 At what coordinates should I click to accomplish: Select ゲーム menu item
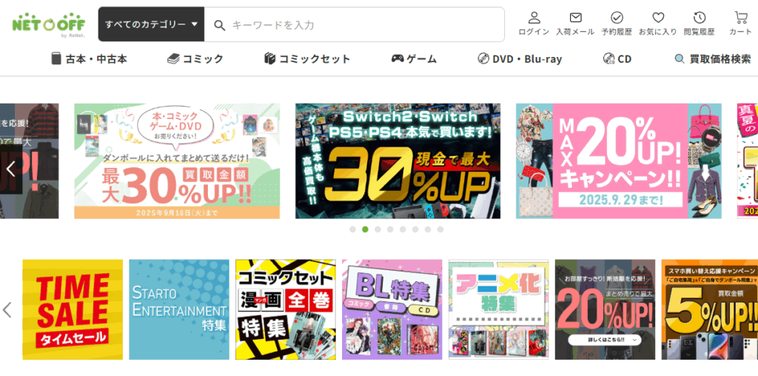tap(414, 59)
